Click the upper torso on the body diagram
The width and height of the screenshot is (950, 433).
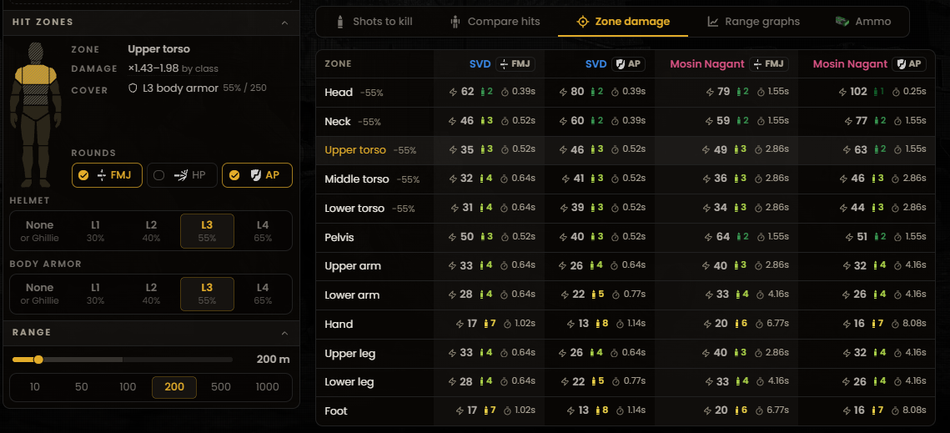(x=36, y=75)
